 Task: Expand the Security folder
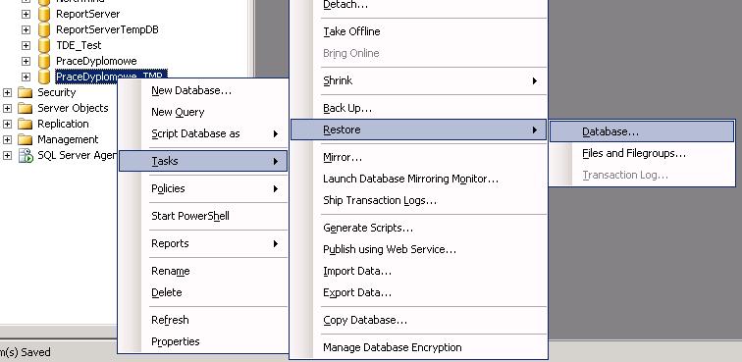[x=7, y=92]
